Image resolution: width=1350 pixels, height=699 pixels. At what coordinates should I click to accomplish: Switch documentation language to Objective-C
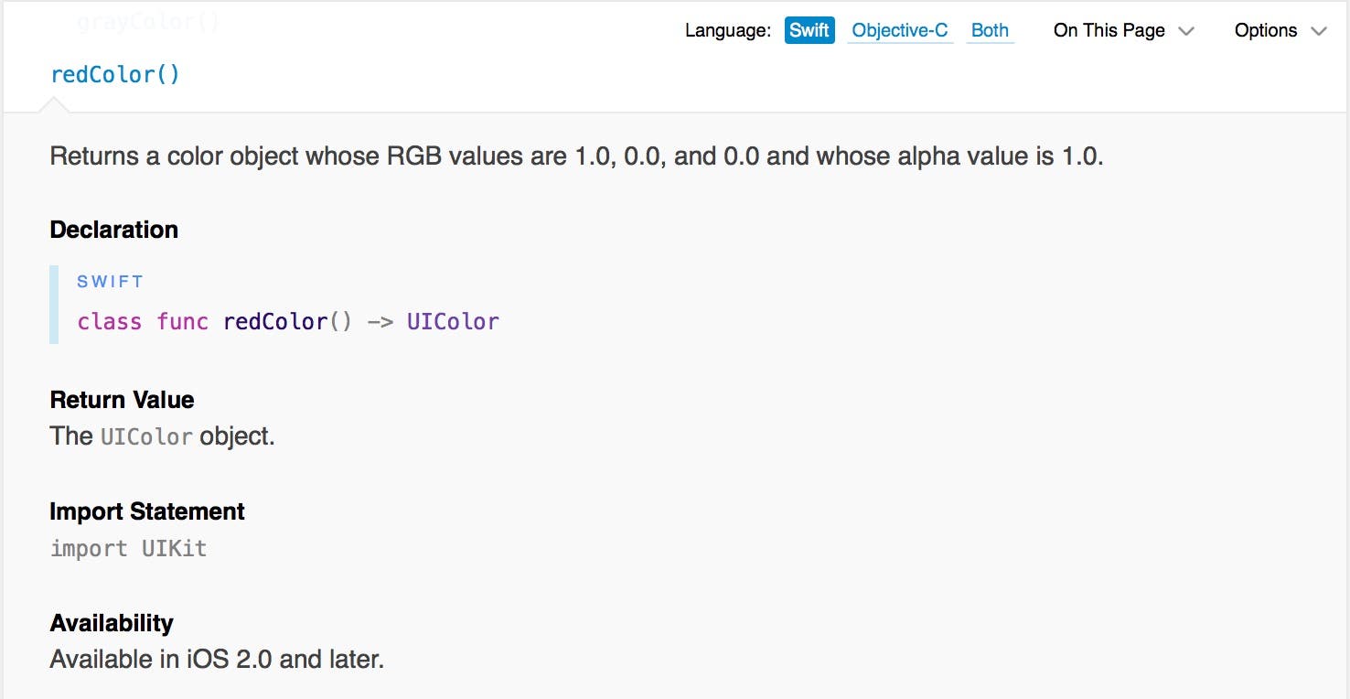click(899, 30)
